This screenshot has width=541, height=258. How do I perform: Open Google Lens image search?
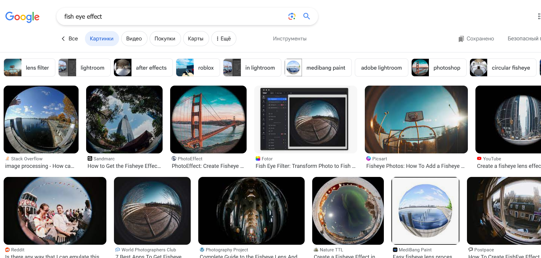pyautogui.click(x=292, y=16)
